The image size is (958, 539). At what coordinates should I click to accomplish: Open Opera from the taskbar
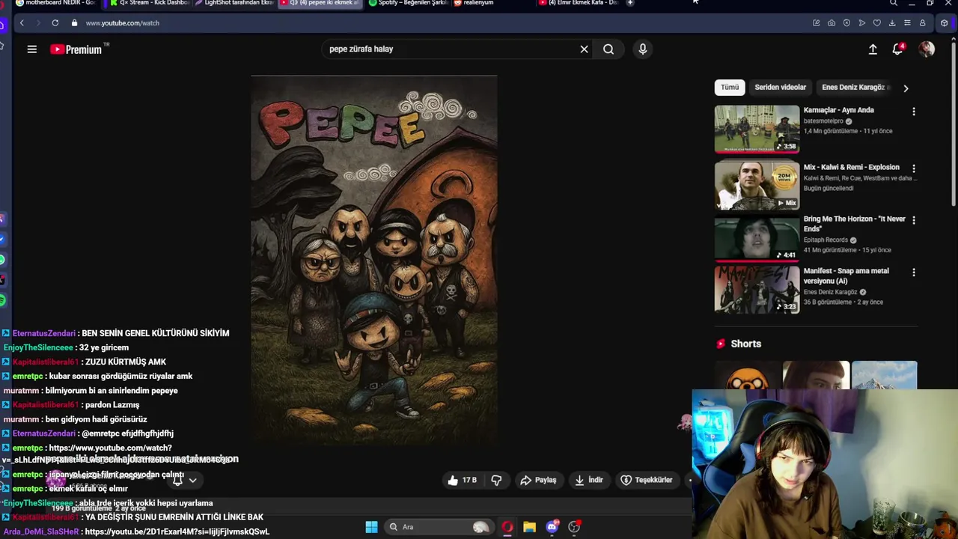[x=507, y=527]
